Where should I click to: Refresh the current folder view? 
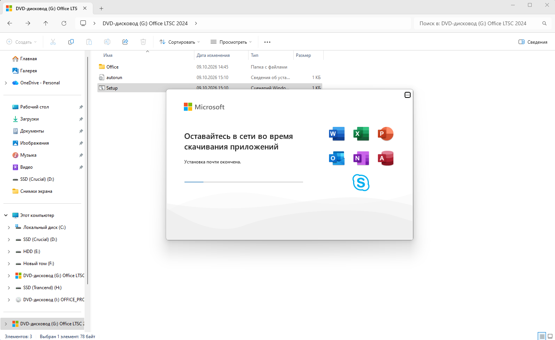[x=64, y=23]
